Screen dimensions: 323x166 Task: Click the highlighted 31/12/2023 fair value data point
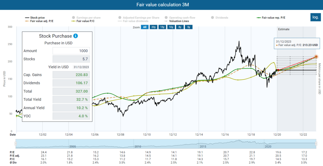pyautogui.click(x=316, y=57)
